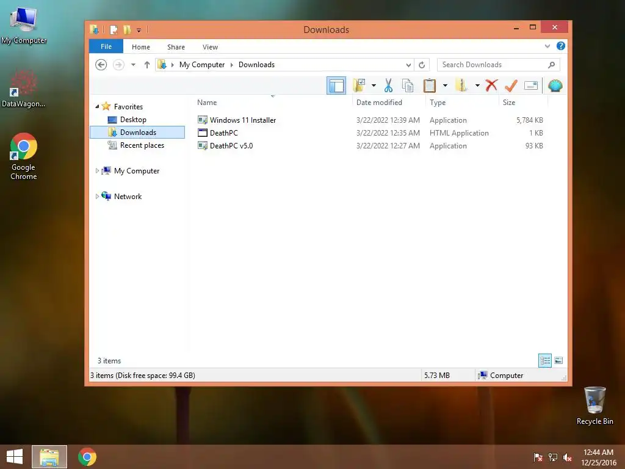The height and width of the screenshot is (469, 625).
Task: Click the 5,784 KB size cell
Action: [529, 120]
